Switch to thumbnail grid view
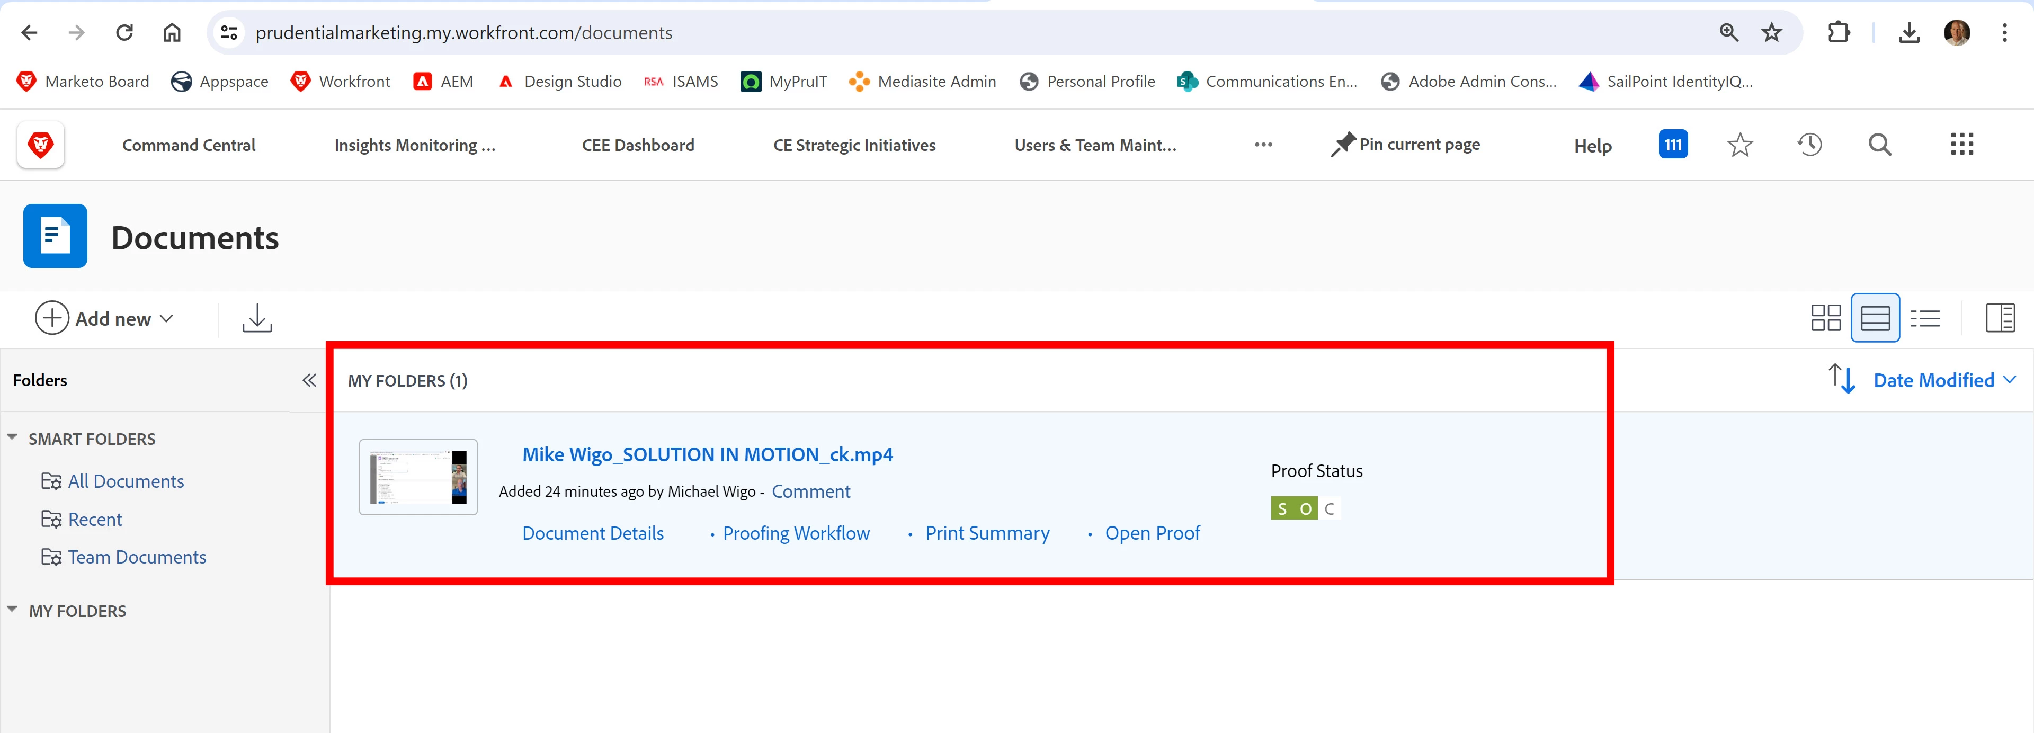This screenshot has width=2034, height=733. (1825, 318)
